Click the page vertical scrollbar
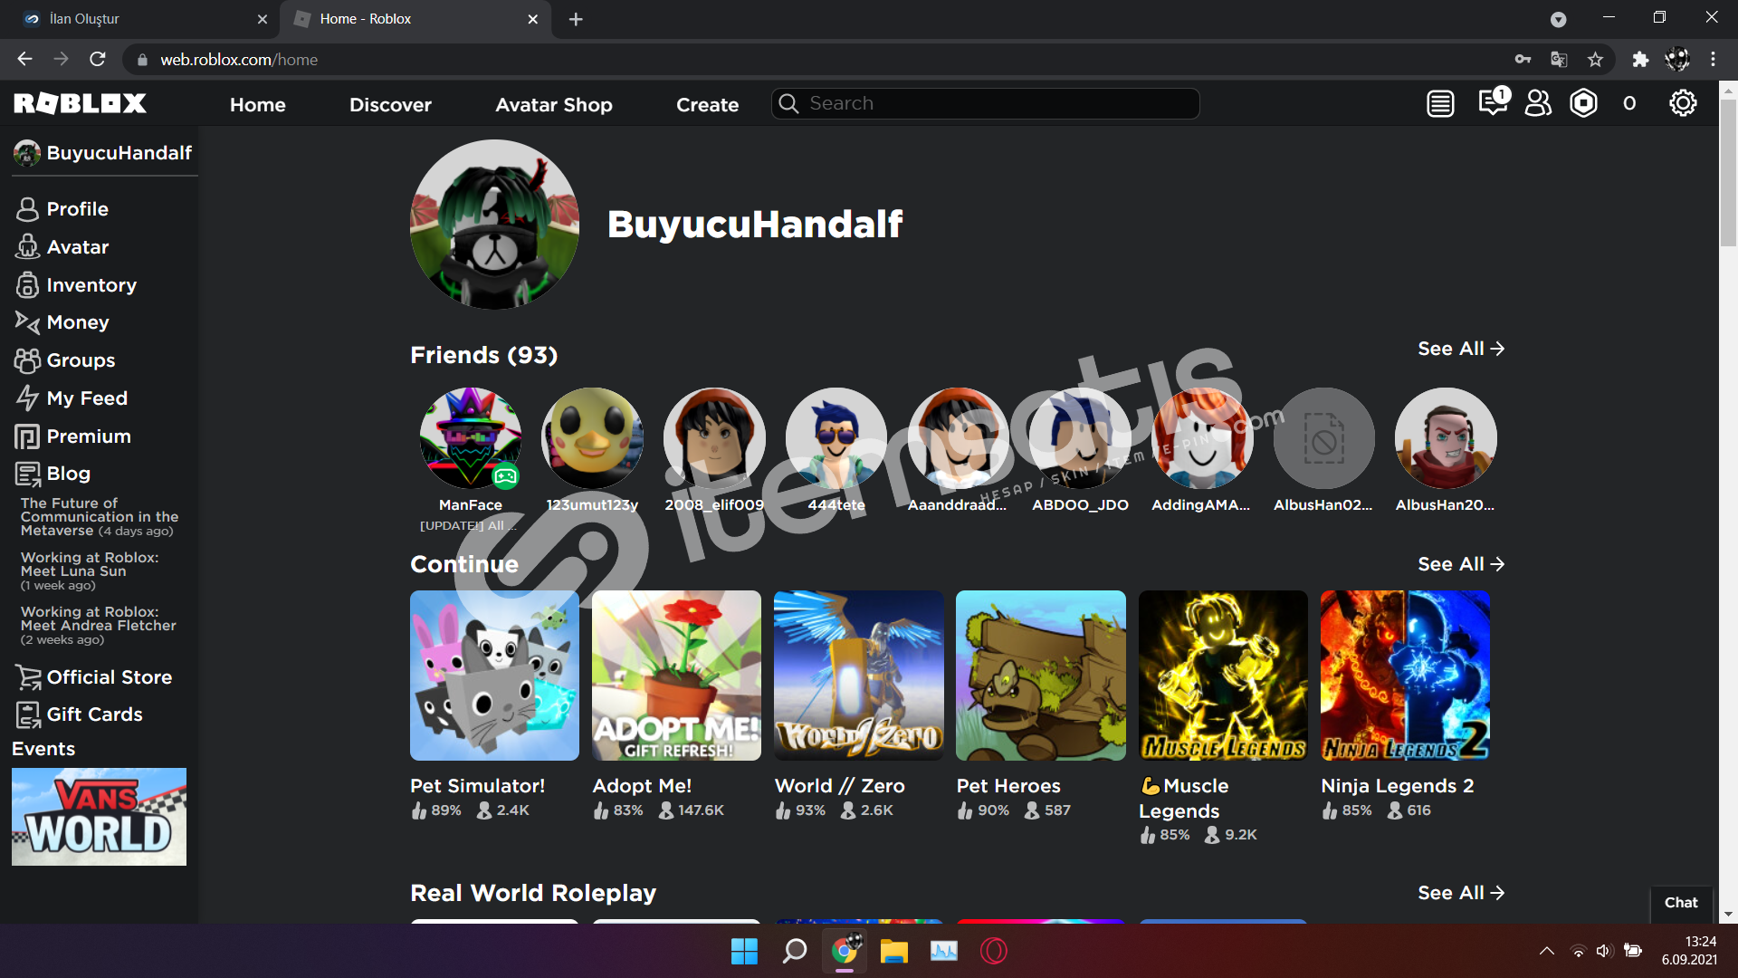Screen dimensions: 1738x978 tap(1728, 172)
